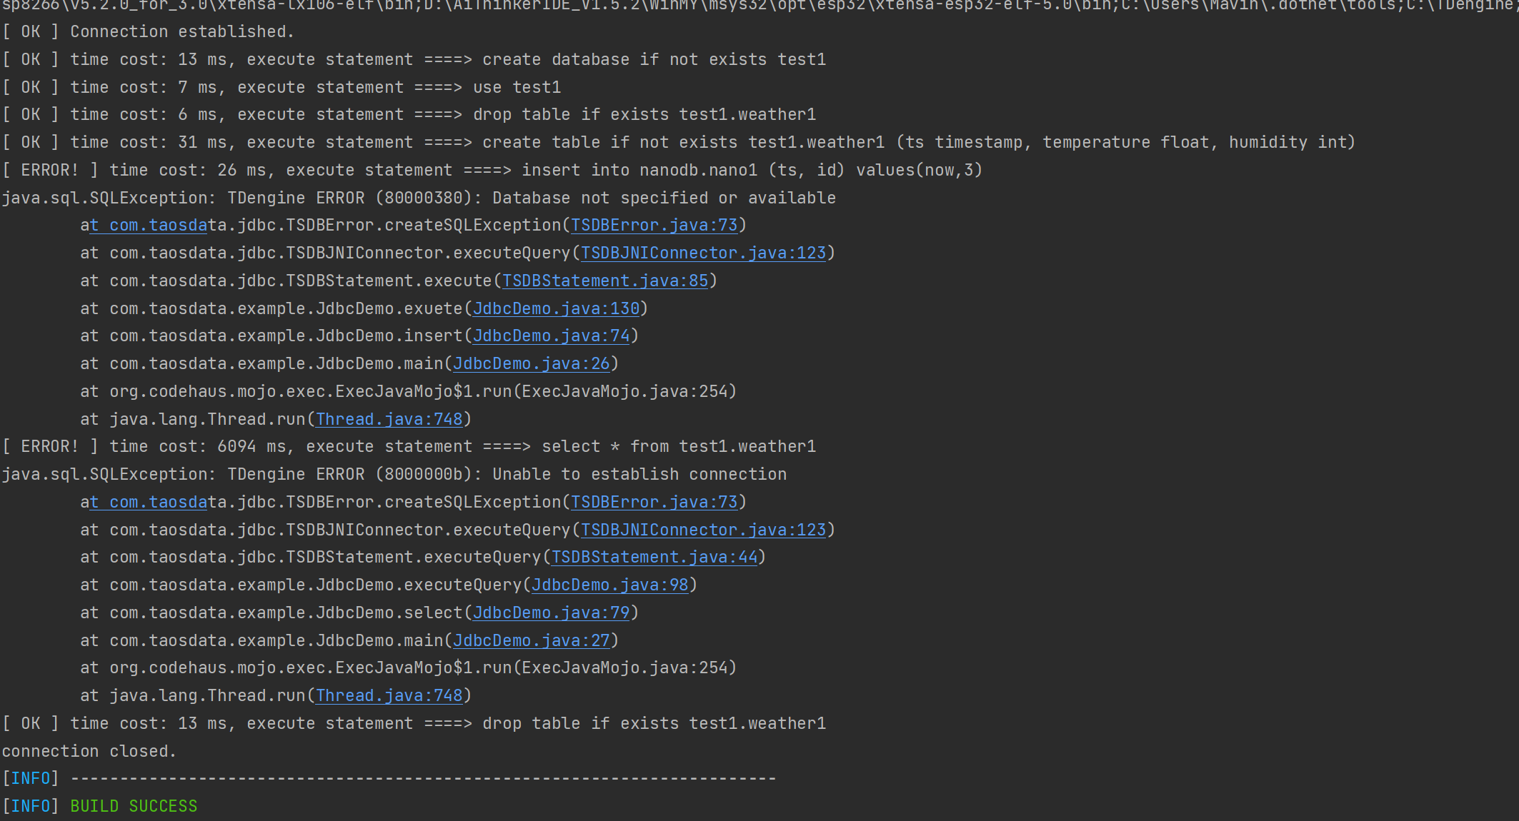This screenshot has height=821, width=1519.
Task: Open JdbcDemo.java:27 source link
Action: pos(530,640)
